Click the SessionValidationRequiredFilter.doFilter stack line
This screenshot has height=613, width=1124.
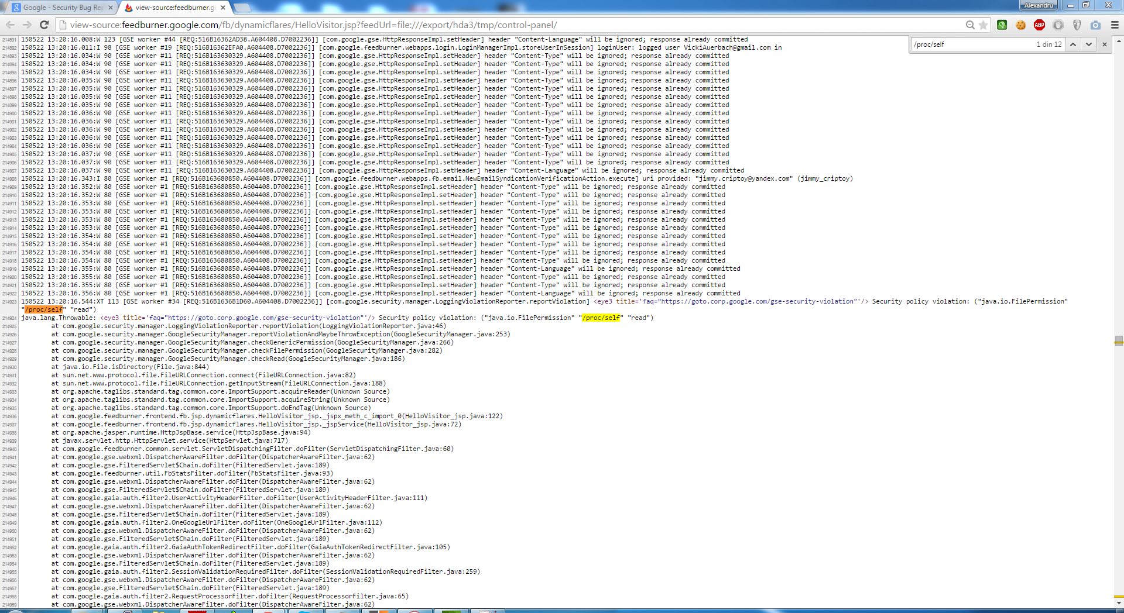tap(266, 571)
